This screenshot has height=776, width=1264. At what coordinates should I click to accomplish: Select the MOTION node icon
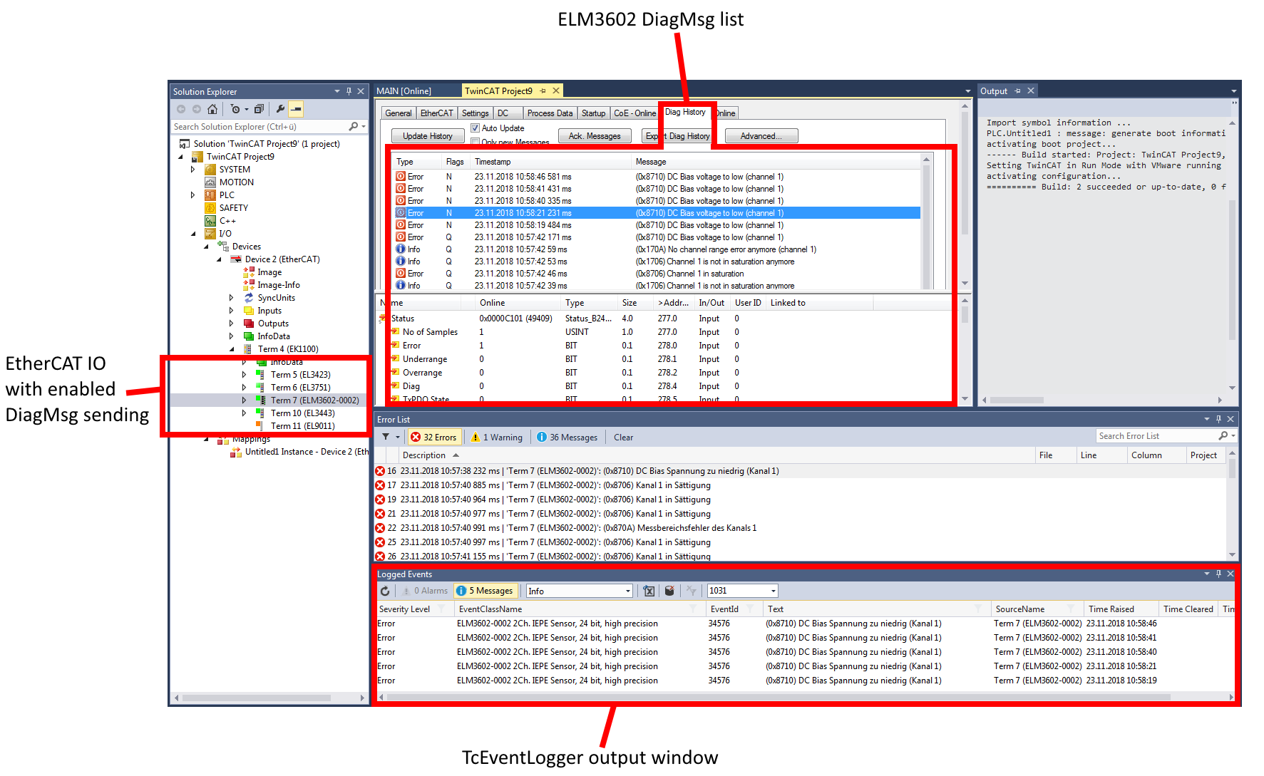(210, 182)
